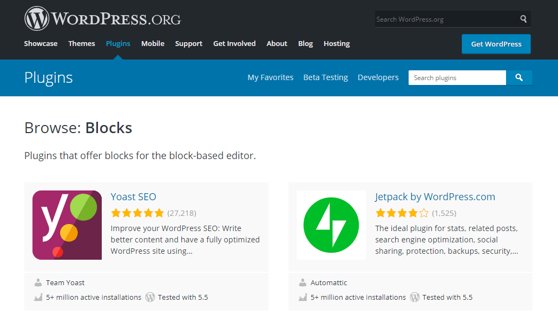Click the author icon beside Automattic
This screenshot has height=316, width=558.
(303, 282)
